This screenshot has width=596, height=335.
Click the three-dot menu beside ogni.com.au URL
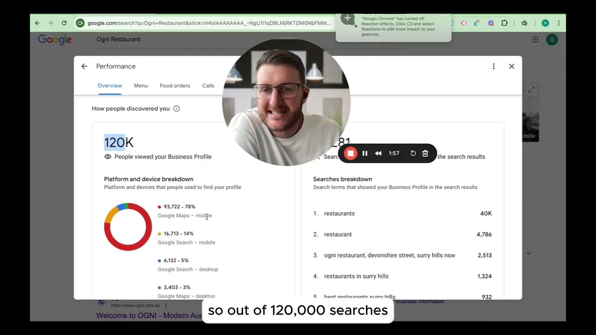(166, 306)
